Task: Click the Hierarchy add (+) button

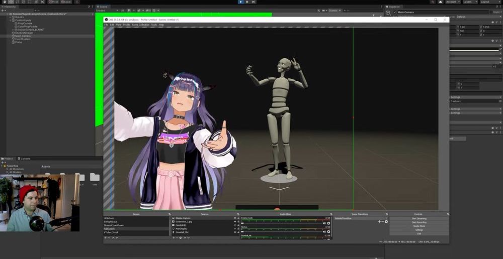Action: (3, 11)
